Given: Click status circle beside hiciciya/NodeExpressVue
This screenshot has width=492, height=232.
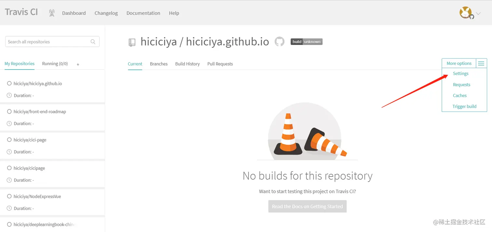Looking at the screenshot, I should coord(9,196).
